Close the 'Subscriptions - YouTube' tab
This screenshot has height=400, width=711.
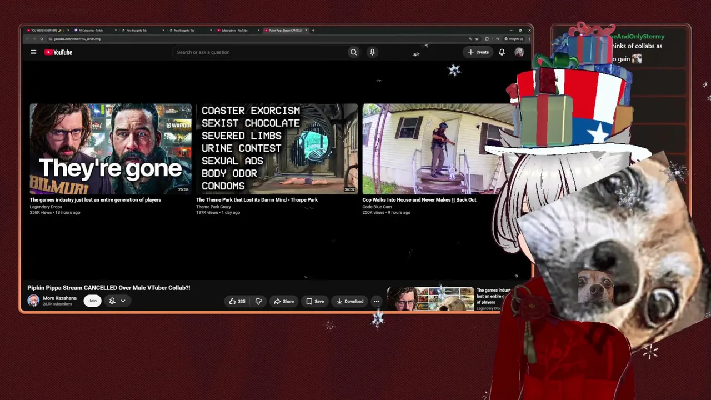(258, 31)
